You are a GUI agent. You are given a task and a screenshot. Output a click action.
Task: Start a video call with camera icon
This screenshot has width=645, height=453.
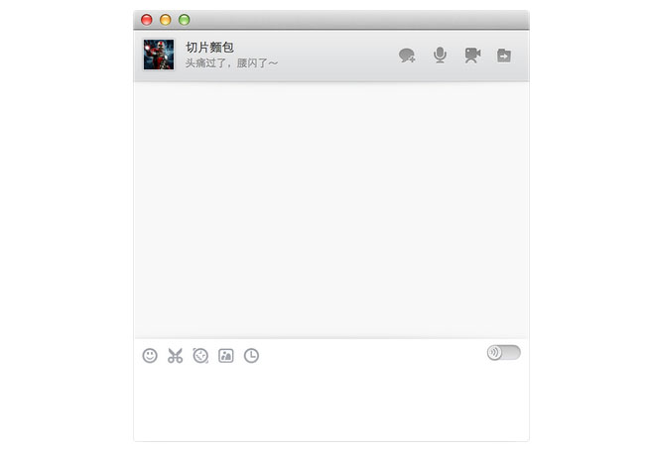click(472, 56)
